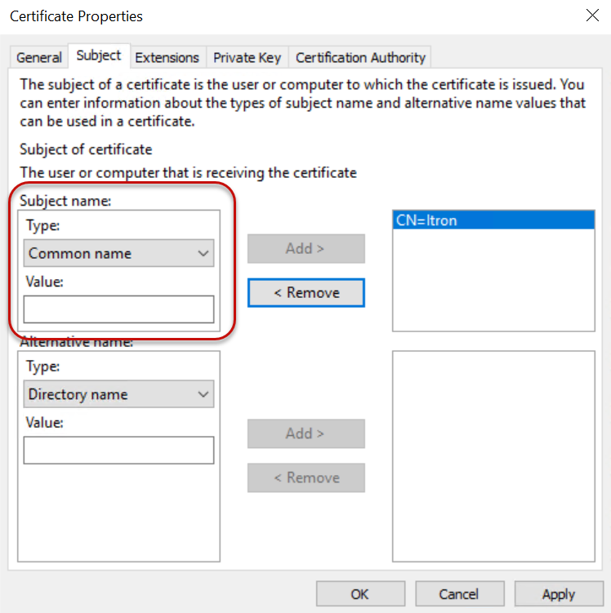The width and height of the screenshot is (611, 613).
Task: Click the Cancel button
Action: point(460,594)
